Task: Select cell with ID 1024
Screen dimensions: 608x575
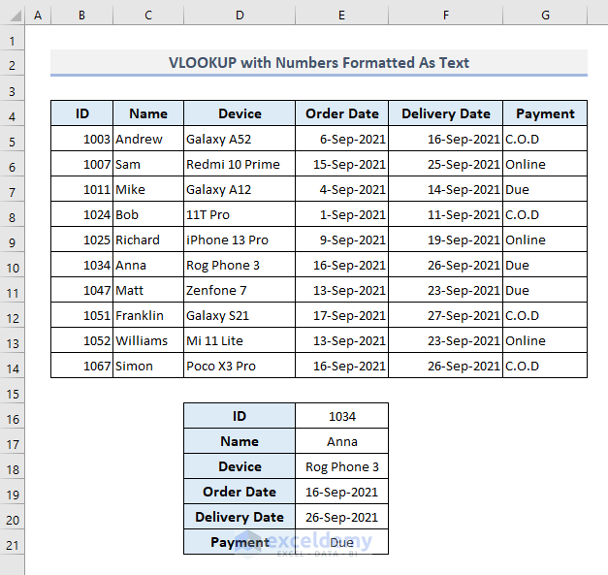Action: point(81,214)
